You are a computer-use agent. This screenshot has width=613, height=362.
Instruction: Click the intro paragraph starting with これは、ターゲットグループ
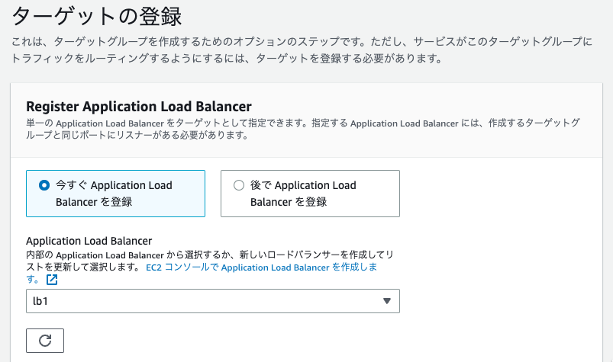click(302, 50)
